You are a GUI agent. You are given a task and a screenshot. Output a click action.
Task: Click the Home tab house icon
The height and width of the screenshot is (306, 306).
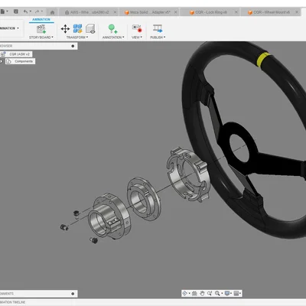tap(52, 12)
